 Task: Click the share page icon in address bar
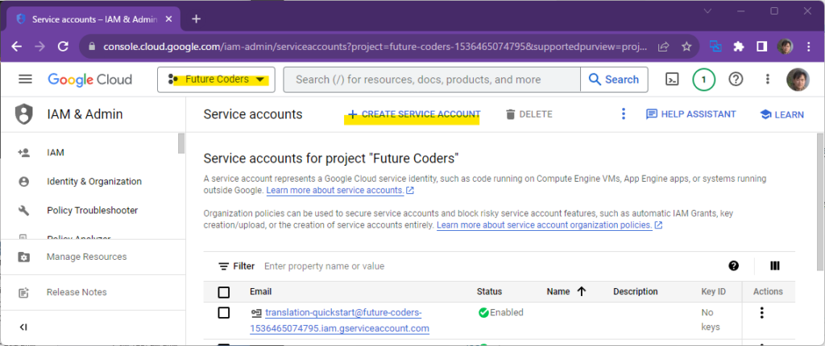(x=664, y=47)
